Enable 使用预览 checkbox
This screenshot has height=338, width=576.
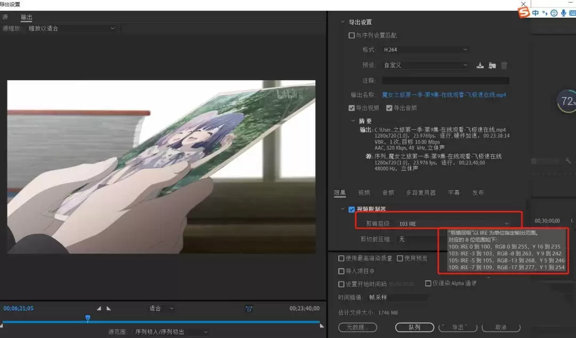pyautogui.click(x=400, y=258)
